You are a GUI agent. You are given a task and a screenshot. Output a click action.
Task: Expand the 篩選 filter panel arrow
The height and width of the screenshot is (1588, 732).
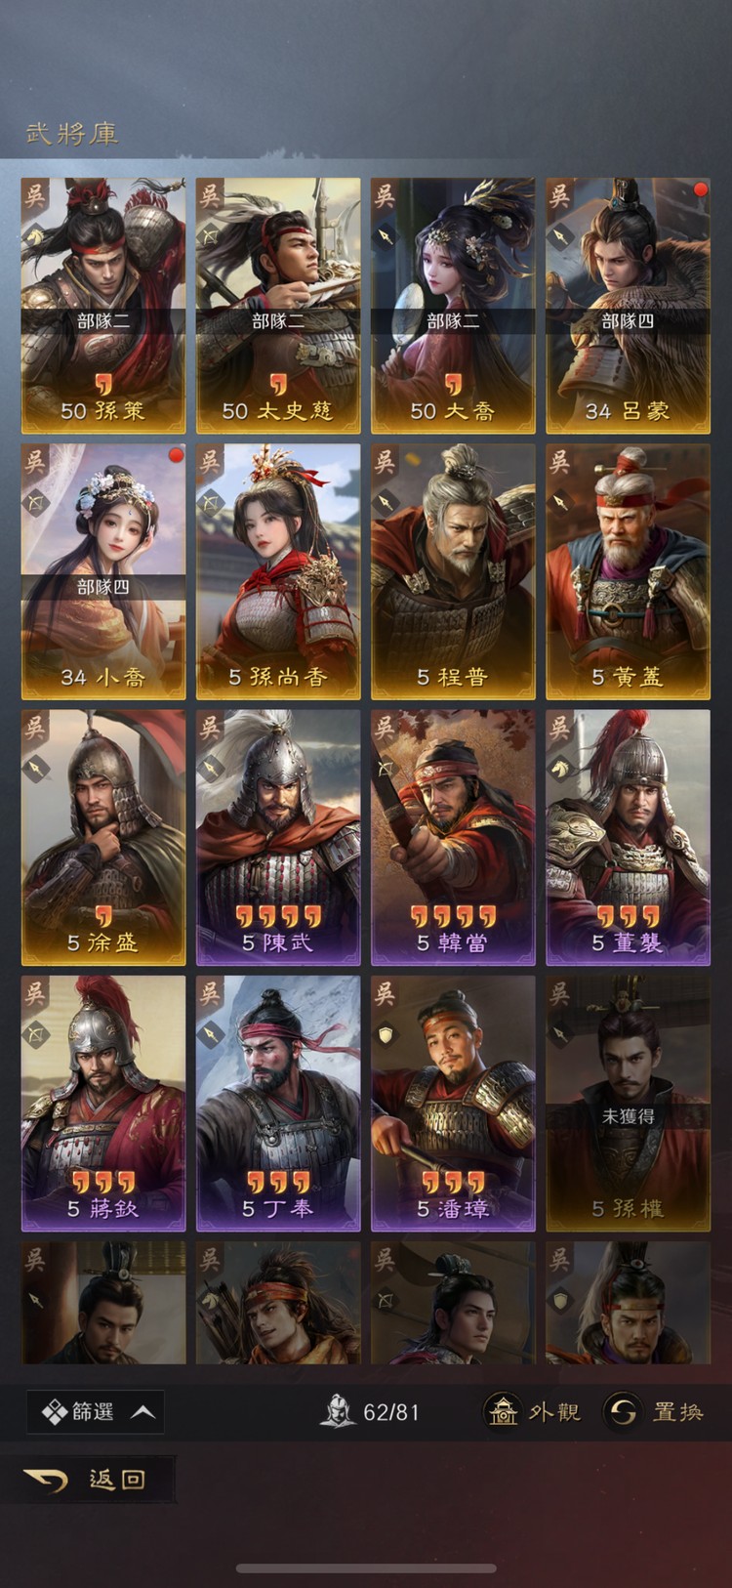pyautogui.click(x=142, y=1412)
